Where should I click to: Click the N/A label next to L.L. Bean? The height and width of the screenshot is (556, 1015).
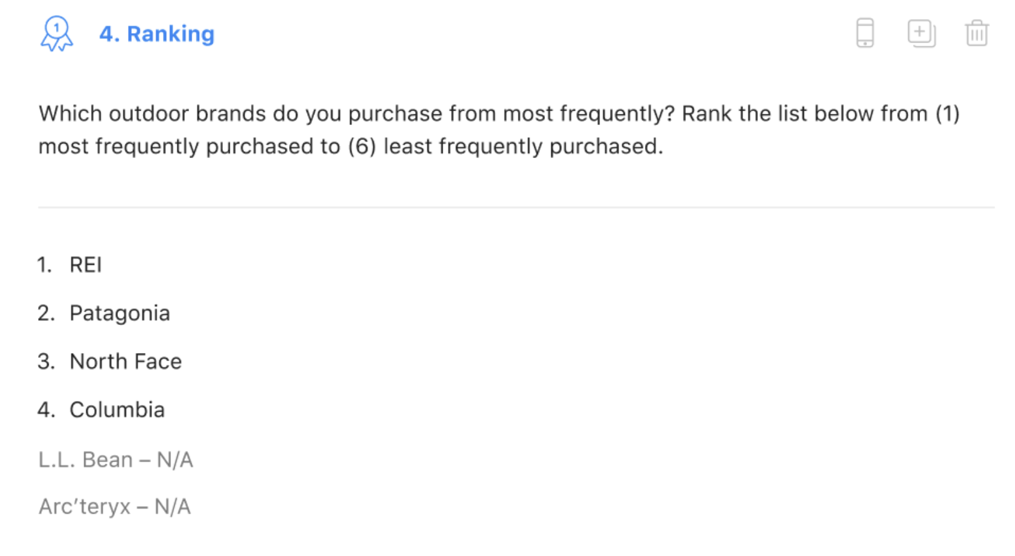click(175, 460)
